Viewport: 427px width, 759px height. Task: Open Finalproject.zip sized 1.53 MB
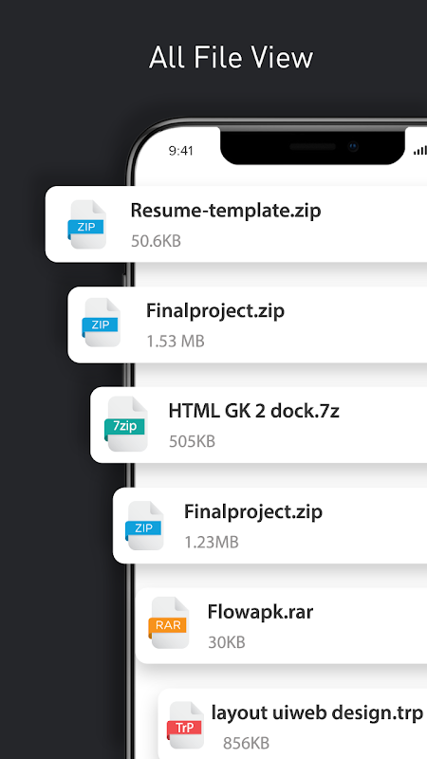[x=215, y=311]
